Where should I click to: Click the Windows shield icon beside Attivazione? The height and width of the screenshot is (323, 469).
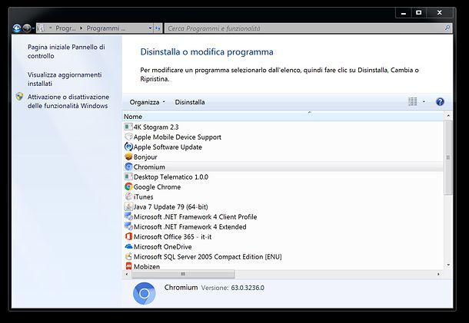click(x=19, y=97)
